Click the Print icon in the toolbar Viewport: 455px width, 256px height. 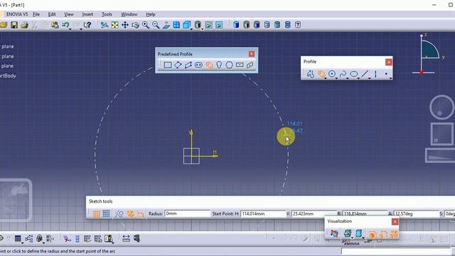(24, 25)
